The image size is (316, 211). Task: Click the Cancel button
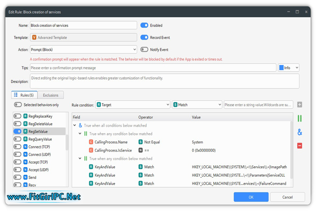point(287,197)
